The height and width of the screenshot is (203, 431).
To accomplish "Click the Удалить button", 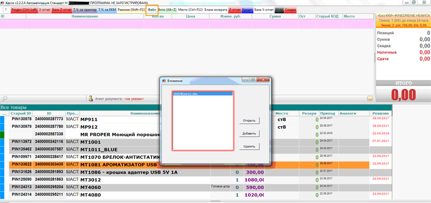I will click(x=249, y=146).
